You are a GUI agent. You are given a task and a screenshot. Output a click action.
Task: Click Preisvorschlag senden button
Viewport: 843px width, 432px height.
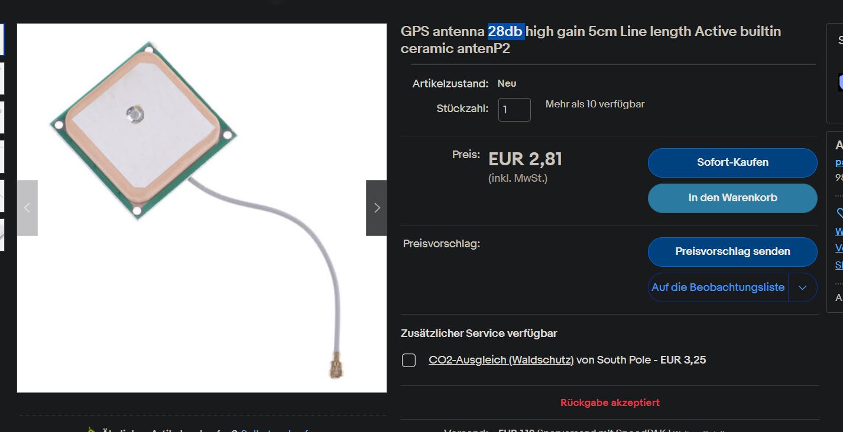732,251
